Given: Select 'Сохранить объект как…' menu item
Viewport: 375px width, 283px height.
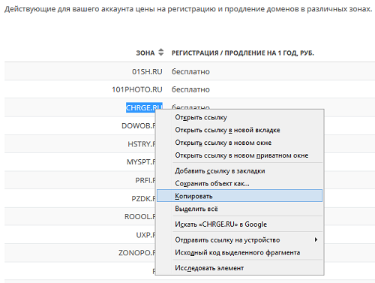Looking at the screenshot, I should 239,184.
